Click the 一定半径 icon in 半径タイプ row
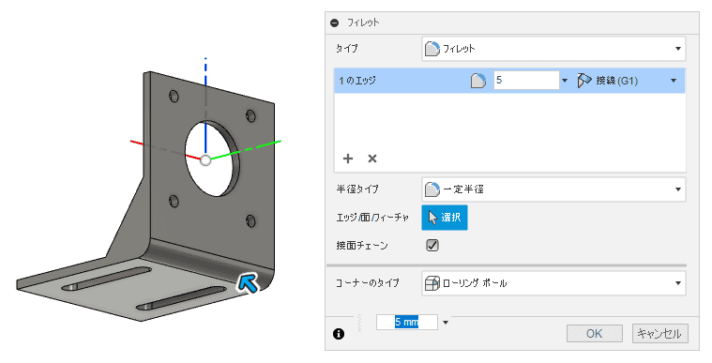The height and width of the screenshot is (363, 712). pyautogui.click(x=432, y=189)
